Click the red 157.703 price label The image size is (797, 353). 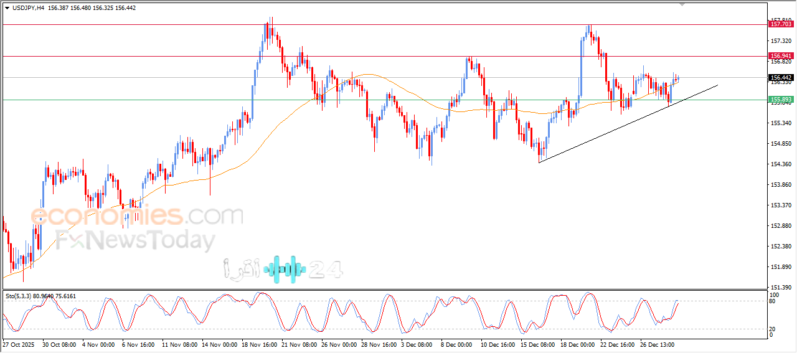point(781,25)
